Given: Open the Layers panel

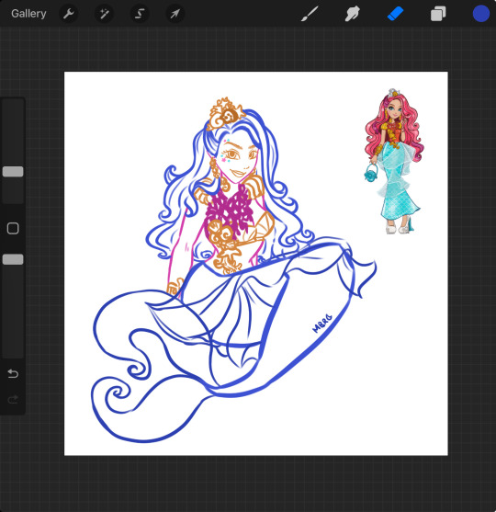Looking at the screenshot, I should coord(438,14).
